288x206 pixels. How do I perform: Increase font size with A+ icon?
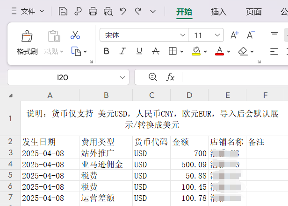tap(234, 35)
